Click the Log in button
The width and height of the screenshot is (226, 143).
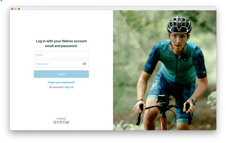tap(61, 74)
